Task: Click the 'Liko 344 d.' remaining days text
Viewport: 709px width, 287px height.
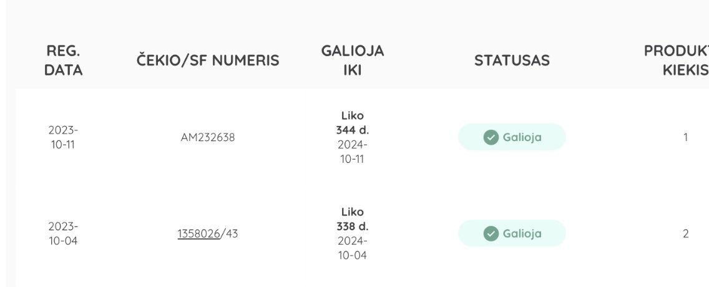Action: 352,123
